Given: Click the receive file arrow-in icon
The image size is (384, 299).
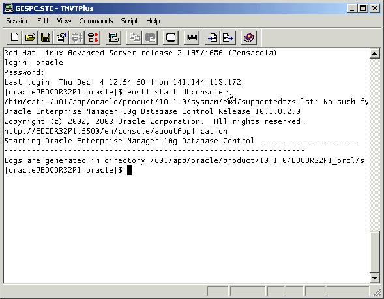Looking at the screenshot, I should click(x=213, y=37).
